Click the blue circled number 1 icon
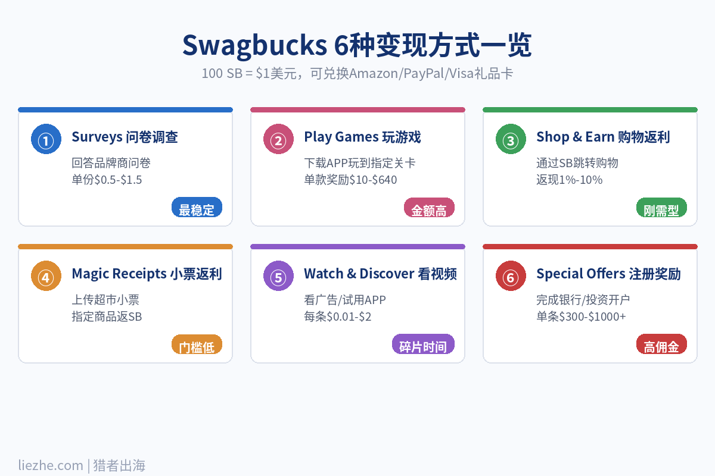The width and height of the screenshot is (715, 476). click(x=46, y=139)
